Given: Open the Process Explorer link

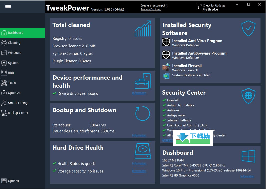Looking at the screenshot, I should tap(150, 9).
